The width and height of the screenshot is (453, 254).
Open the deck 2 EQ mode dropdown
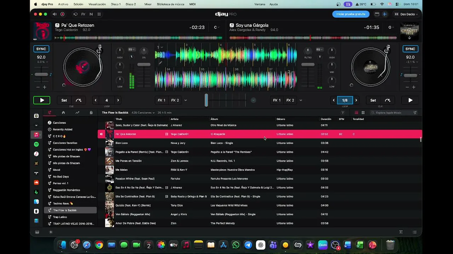click(319, 49)
